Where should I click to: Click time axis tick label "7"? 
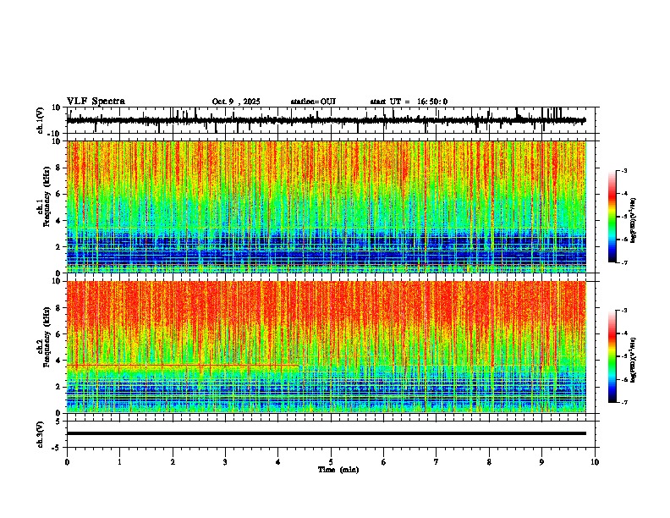437,462
